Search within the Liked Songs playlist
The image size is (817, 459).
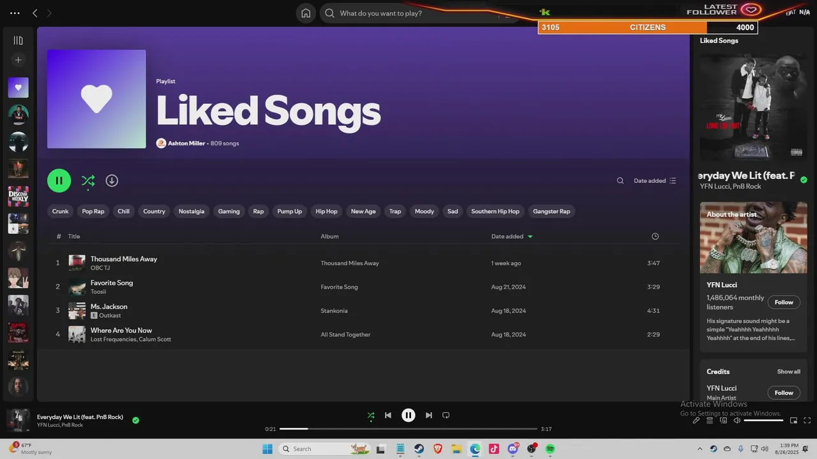click(x=620, y=180)
